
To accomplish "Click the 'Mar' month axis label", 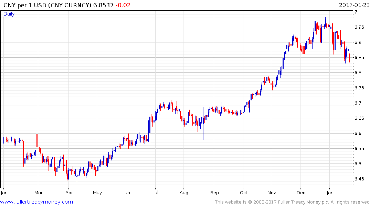I will point(39,193).
